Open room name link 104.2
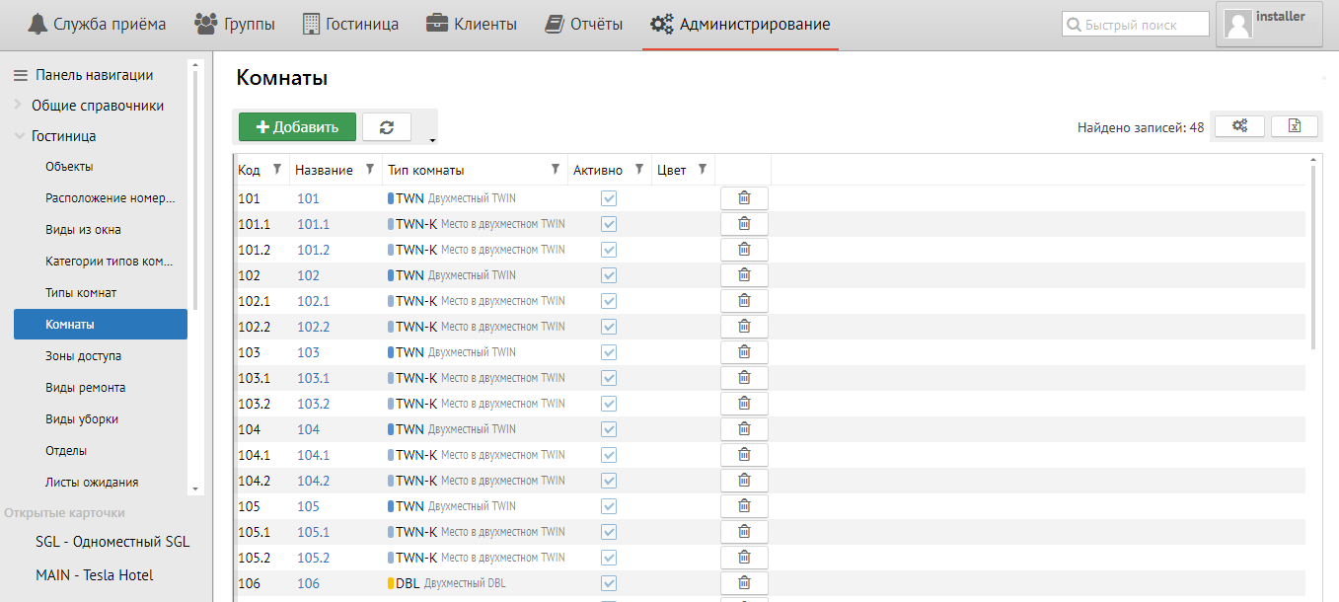 313,481
